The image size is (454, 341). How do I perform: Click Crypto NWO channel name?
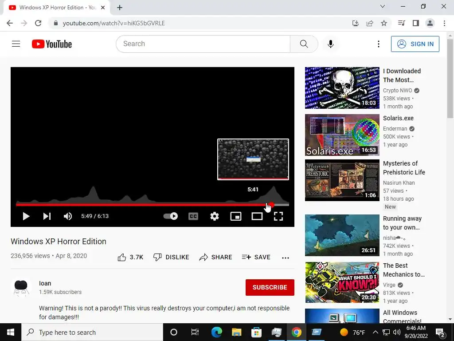click(x=398, y=91)
